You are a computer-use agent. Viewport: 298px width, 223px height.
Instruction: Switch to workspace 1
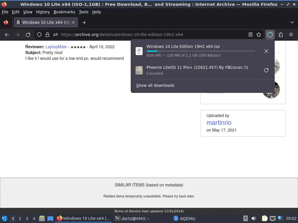13,219
